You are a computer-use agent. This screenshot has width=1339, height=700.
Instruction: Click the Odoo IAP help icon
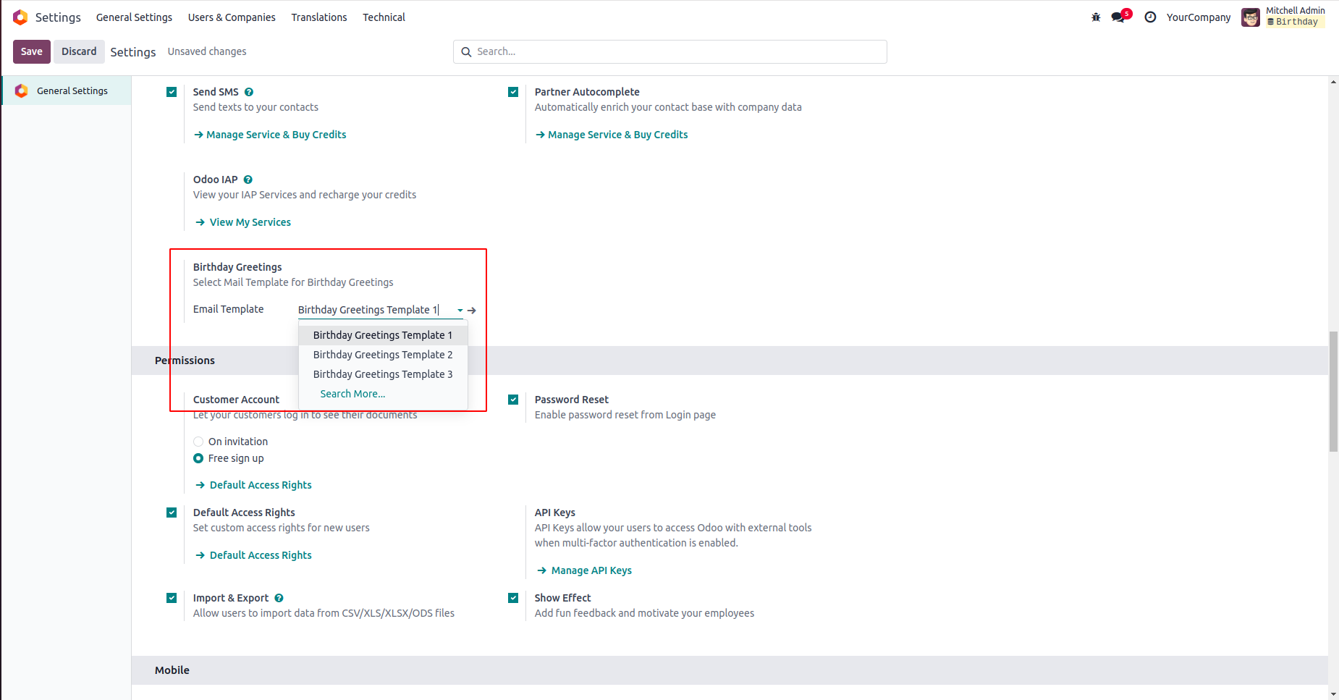(248, 180)
